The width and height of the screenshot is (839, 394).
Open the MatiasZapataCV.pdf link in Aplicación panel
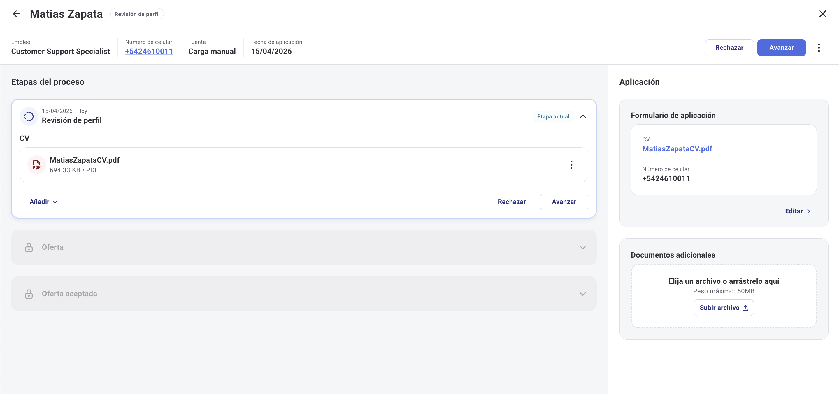(677, 149)
